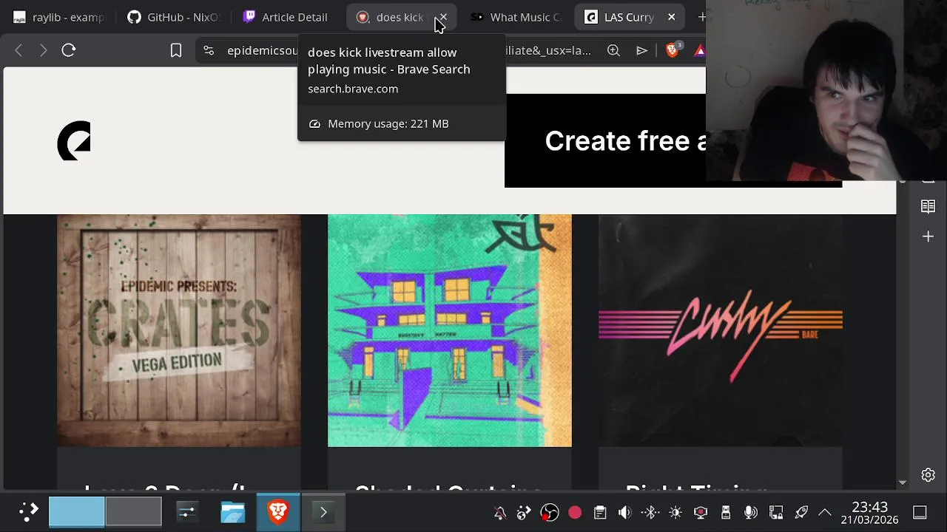Add a sidebar item with plus icon
The height and width of the screenshot is (532, 947).
tap(928, 236)
